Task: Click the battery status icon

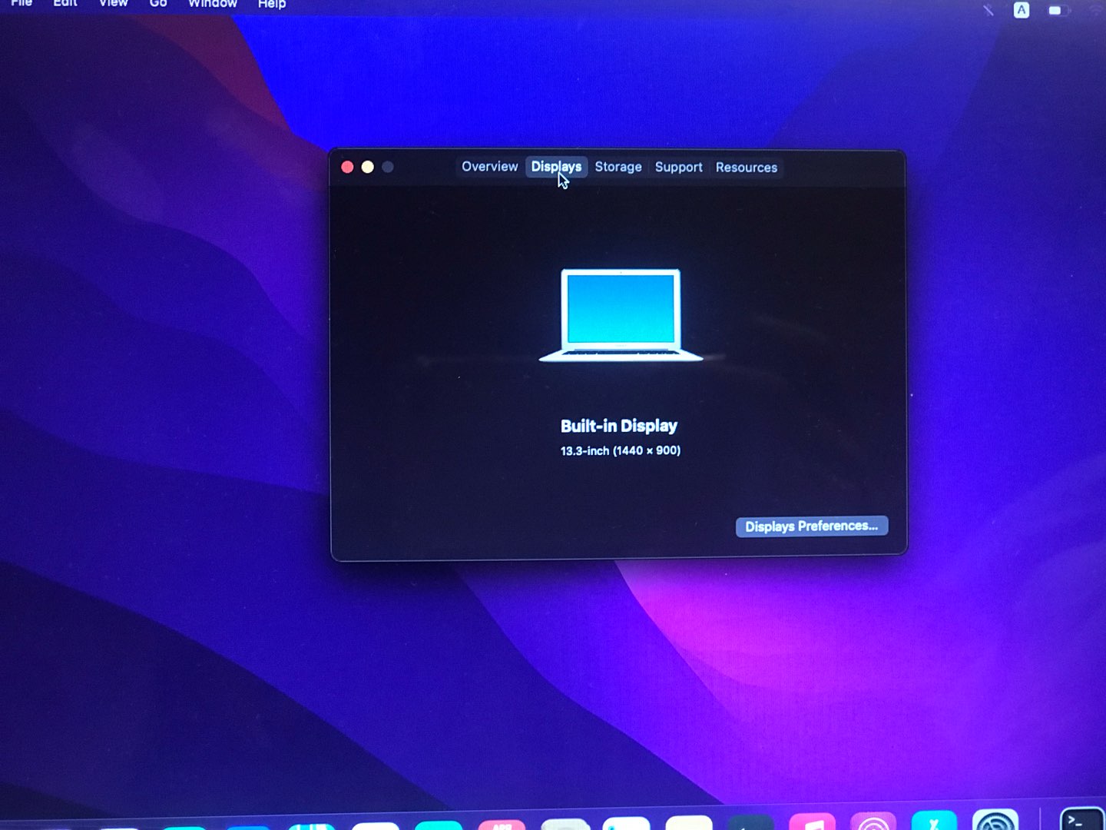Action: (1058, 11)
